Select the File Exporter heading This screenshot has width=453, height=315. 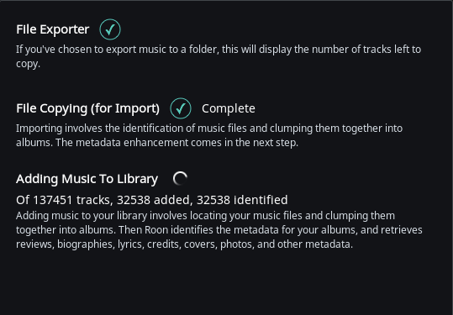click(53, 29)
